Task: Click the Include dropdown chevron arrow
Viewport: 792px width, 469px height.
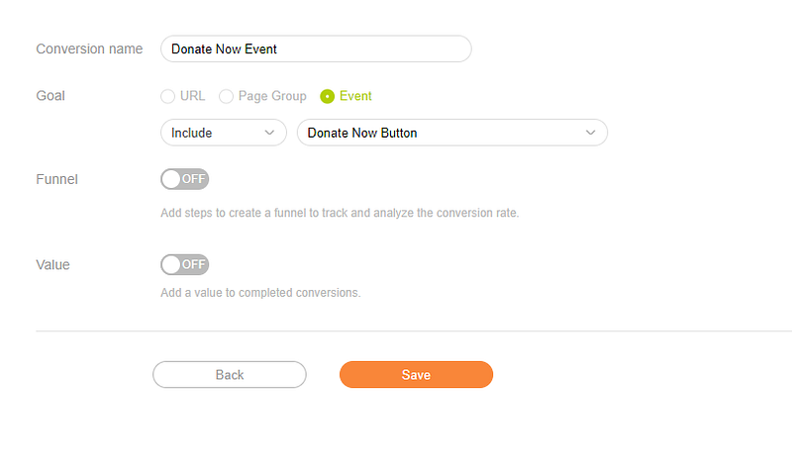Action: 269,133
